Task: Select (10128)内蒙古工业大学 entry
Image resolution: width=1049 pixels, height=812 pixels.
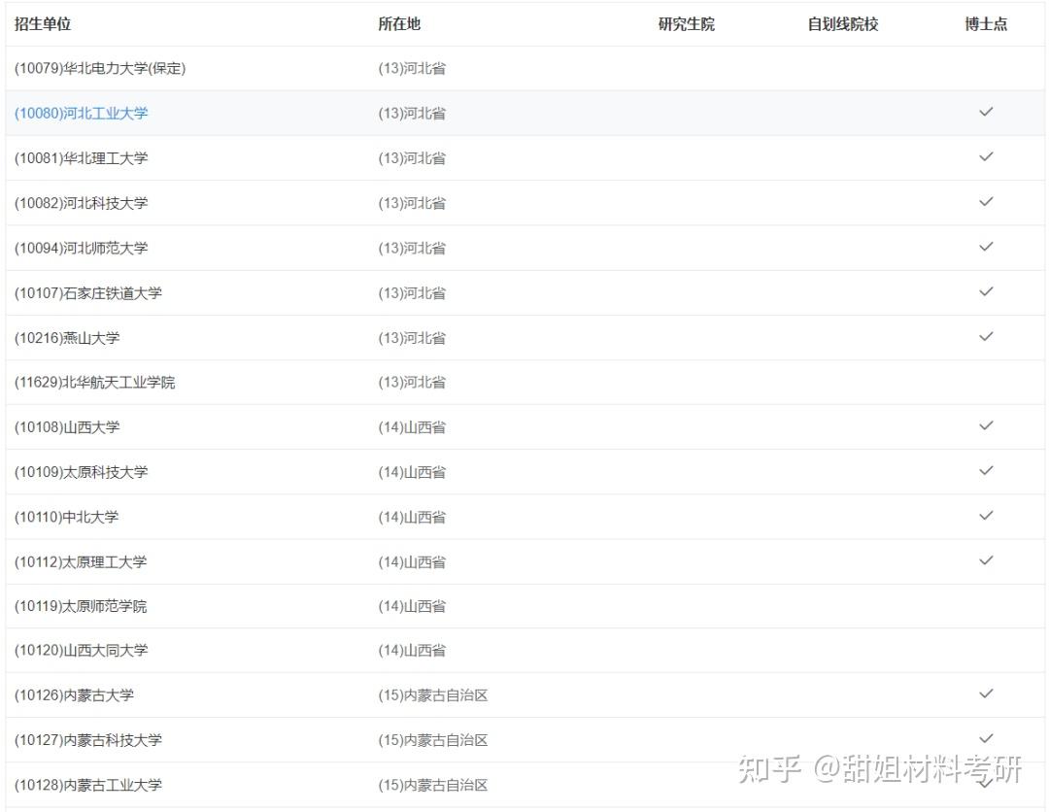Action: (88, 785)
